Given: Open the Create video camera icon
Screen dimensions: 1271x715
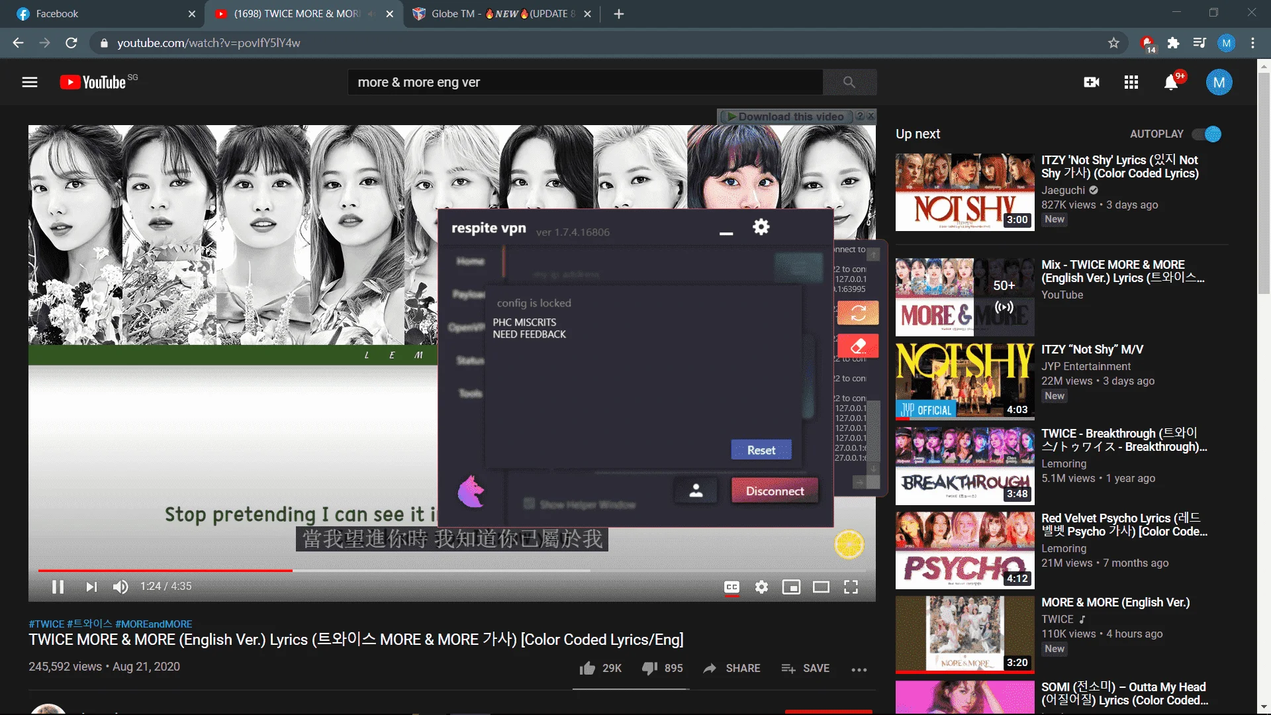Looking at the screenshot, I should coord(1092,82).
